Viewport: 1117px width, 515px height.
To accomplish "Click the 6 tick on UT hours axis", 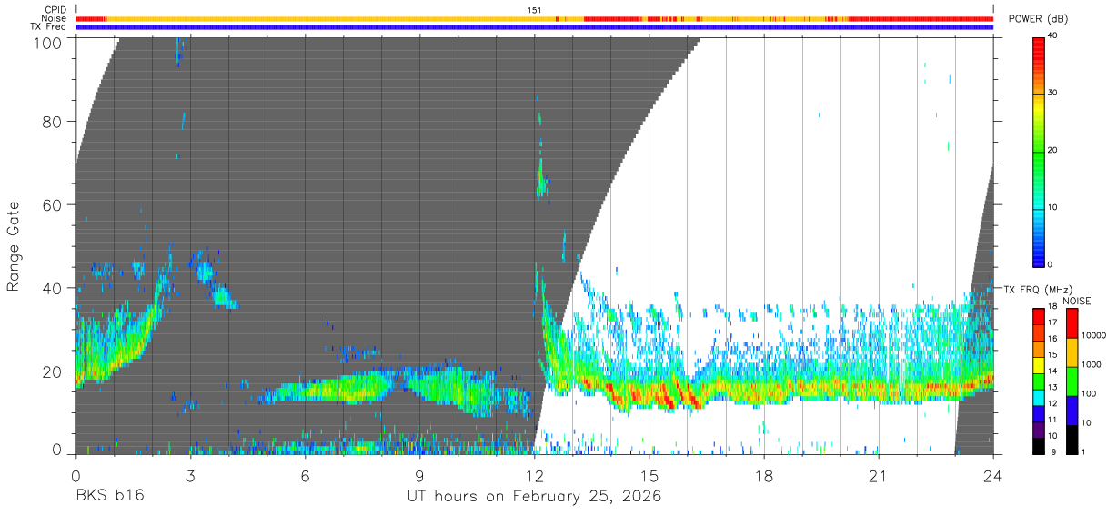I will (305, 476).
